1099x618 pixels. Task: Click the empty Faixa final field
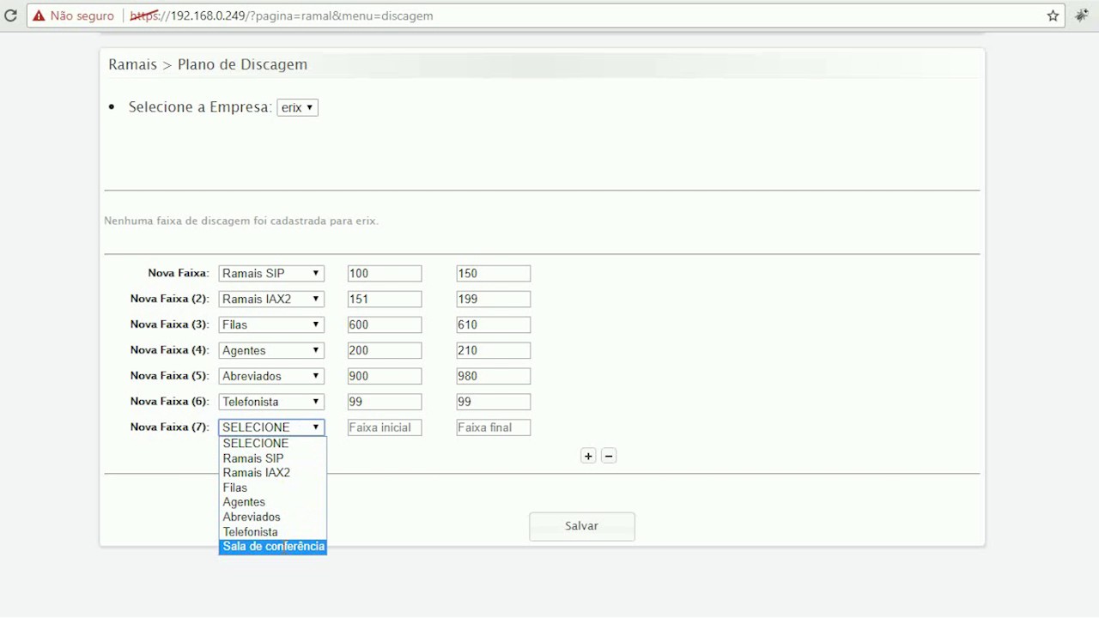[494, 427]
